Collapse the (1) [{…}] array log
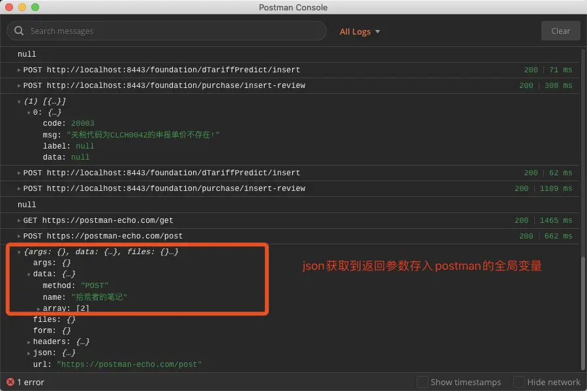 (19, 102)
